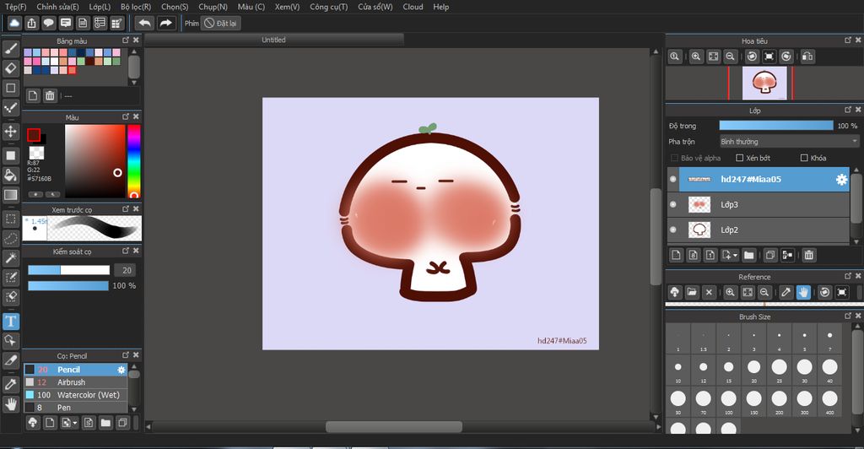Select the Watercolor (Wet) brush

tap(75, 395)
